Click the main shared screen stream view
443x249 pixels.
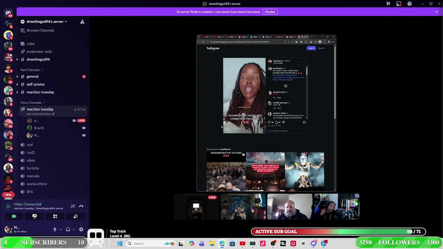266,113
